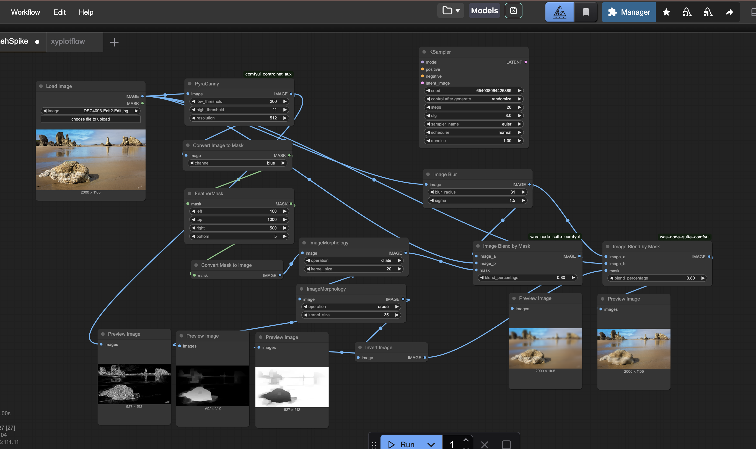Click the save workflow floppy icon
Image resolution: width=756 pixels, height=449 pixels.
click(513, 11)
